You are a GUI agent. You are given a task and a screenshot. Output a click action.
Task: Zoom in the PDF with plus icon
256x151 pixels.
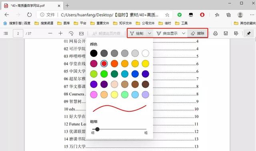pos(60,33)
